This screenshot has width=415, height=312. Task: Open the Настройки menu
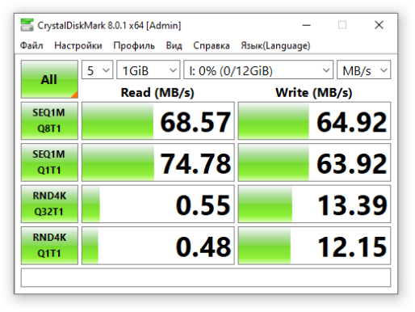tap(78, 45)
